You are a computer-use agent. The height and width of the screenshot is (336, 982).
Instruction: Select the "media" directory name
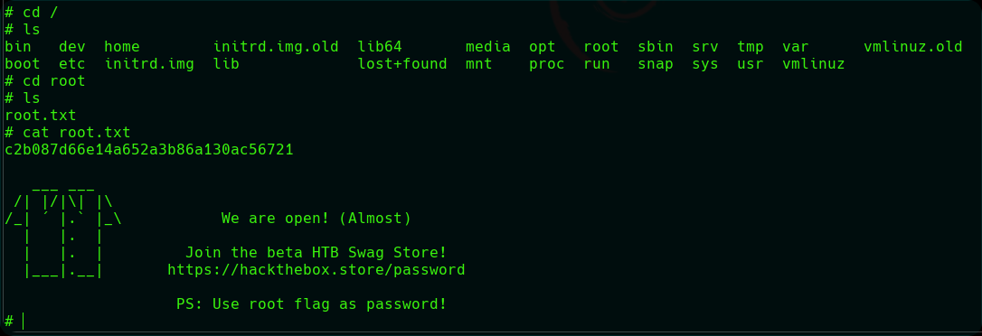488,47
